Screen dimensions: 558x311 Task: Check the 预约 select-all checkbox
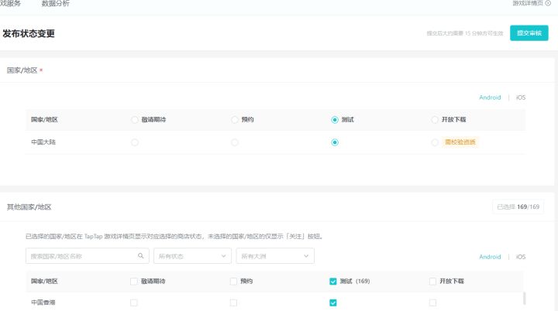pos(233,282)
